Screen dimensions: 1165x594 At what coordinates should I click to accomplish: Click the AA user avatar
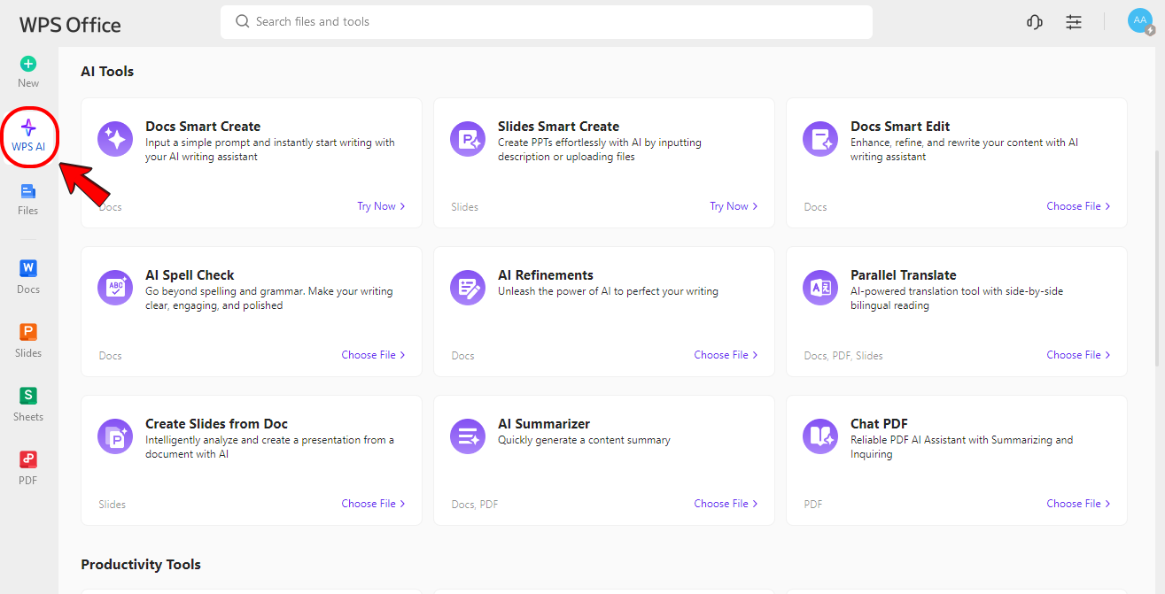coord(1139,21)
